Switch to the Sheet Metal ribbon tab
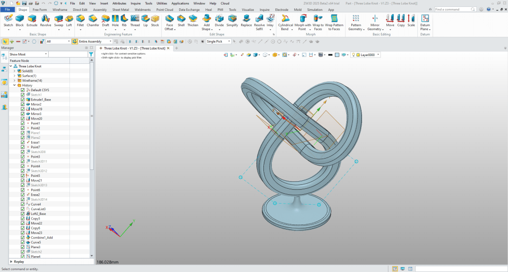508x272 pixels. pos(120,9)
